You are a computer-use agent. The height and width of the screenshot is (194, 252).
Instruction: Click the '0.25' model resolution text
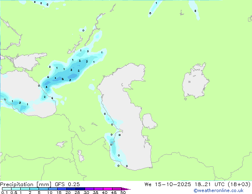(x=74, y=184)
